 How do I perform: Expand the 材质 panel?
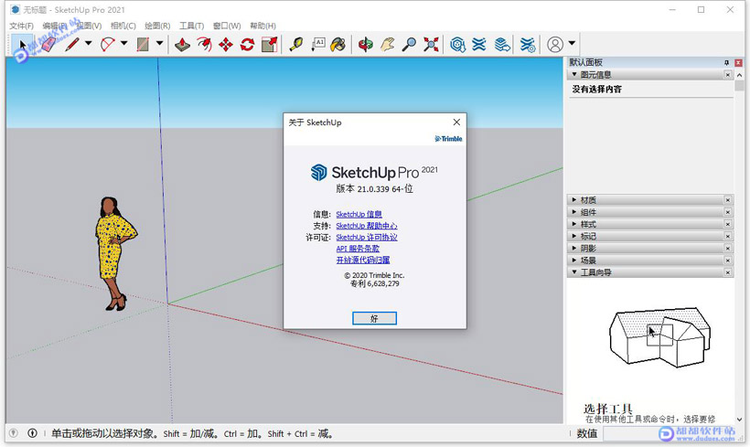coord(574,200)
